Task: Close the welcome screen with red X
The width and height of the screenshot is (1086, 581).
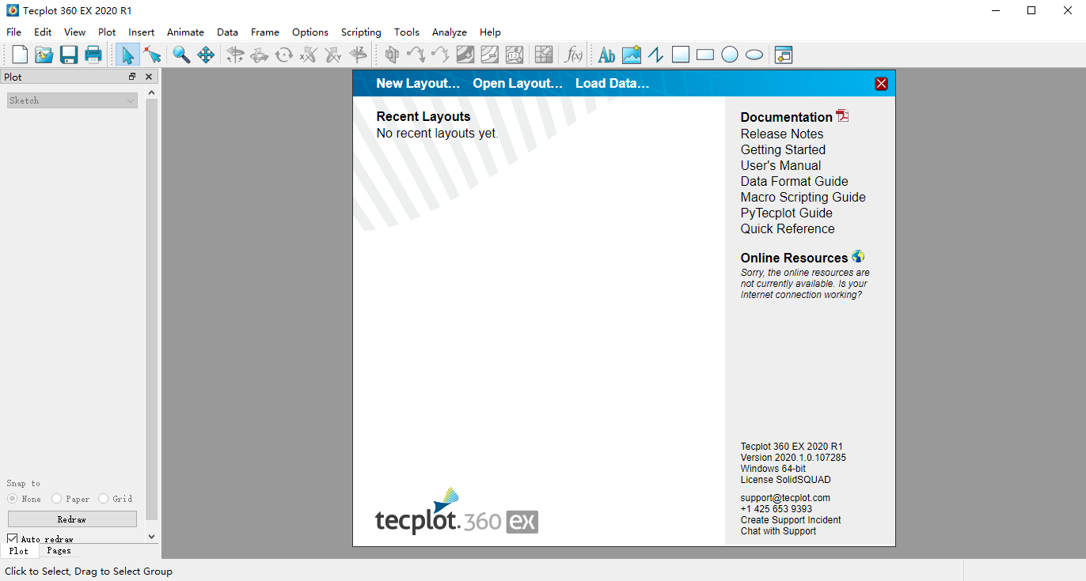Action: 881,84
